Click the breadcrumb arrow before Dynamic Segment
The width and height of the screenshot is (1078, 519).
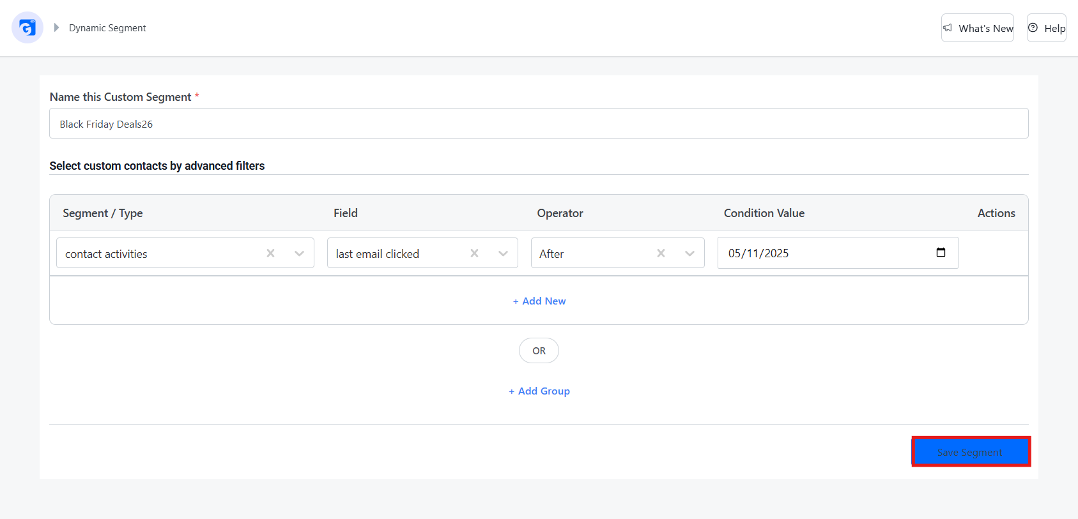56,27
